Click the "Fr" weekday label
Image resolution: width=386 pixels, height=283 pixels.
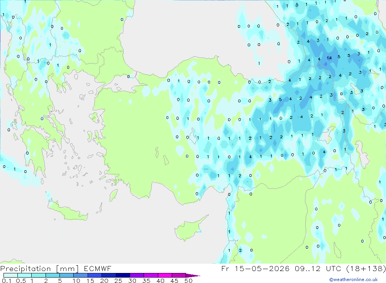pyautogui.click(x=225, y=268)
